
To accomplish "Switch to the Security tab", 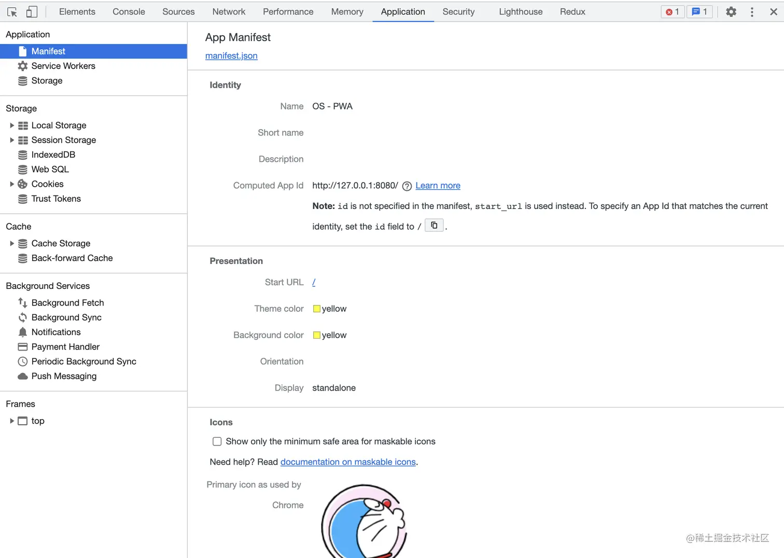I will tap(458, 11).
